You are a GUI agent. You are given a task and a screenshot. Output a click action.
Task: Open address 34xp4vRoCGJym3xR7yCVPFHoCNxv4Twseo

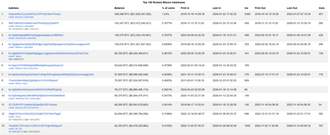coord(34,14)
